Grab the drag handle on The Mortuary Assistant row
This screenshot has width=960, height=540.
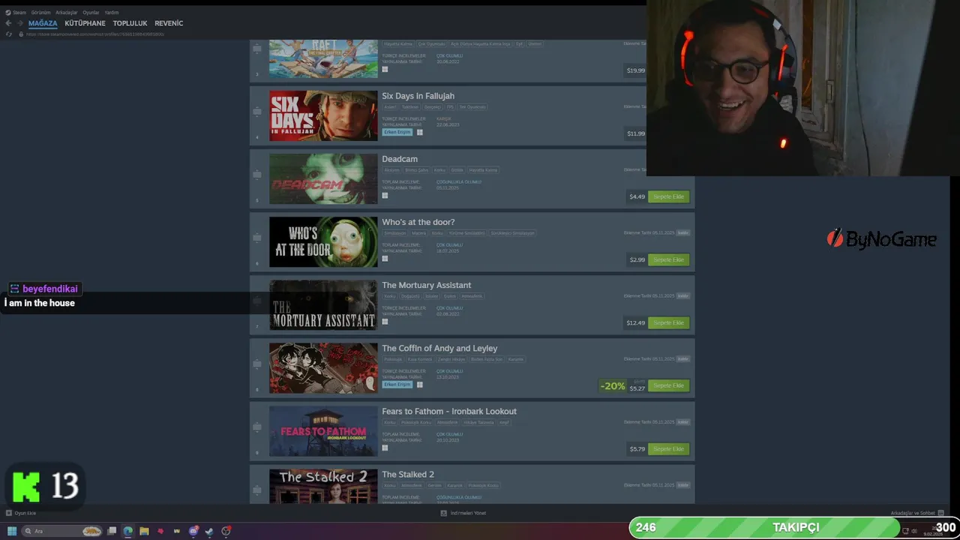[x=257, y=301]
